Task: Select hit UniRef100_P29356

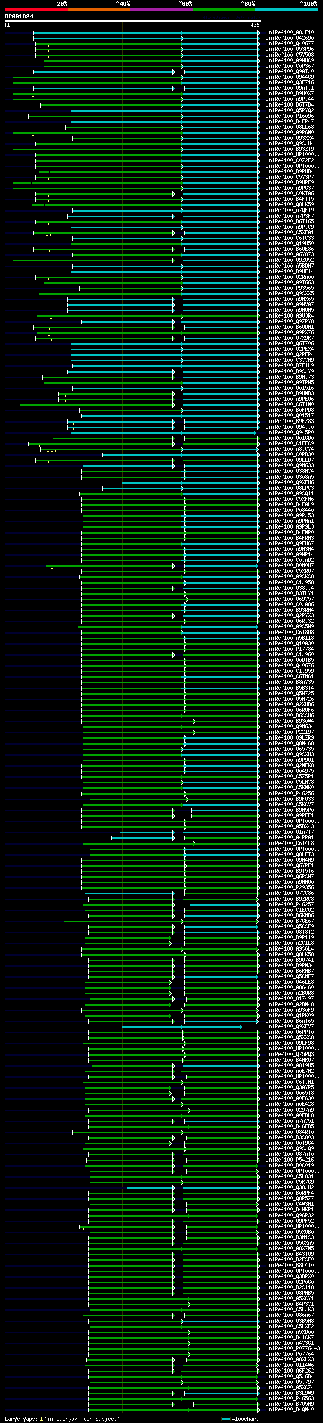Action: coord(290,888)
